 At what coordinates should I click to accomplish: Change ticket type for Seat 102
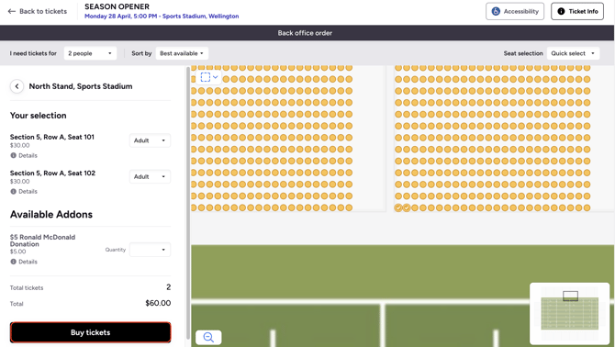pos(150,176)
